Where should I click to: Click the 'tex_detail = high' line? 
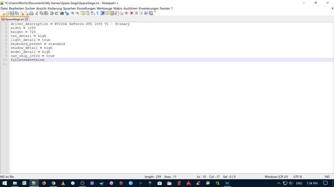[x=28, y=36]
